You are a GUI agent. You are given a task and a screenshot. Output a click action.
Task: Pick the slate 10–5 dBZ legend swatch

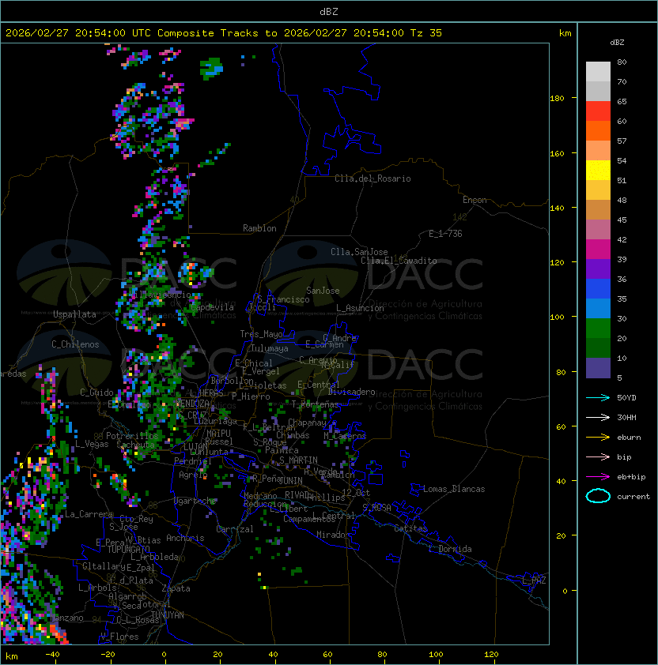click(598, 368)
